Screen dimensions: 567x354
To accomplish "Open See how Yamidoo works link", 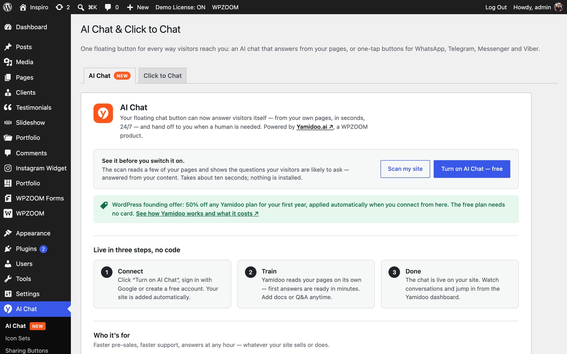I will [197, 213].
